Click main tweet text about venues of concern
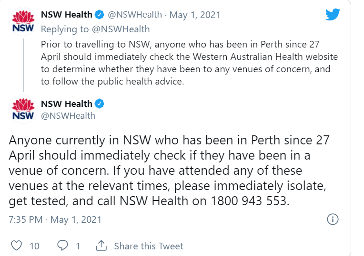364x256 pixels. pyautogui.click(x=169, y=171)
